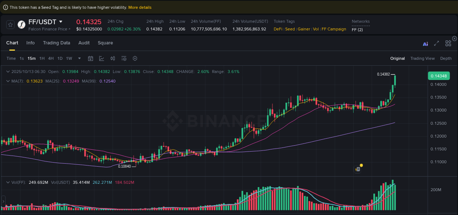Open the time interval dropdown arrow

tap(79, 58)
